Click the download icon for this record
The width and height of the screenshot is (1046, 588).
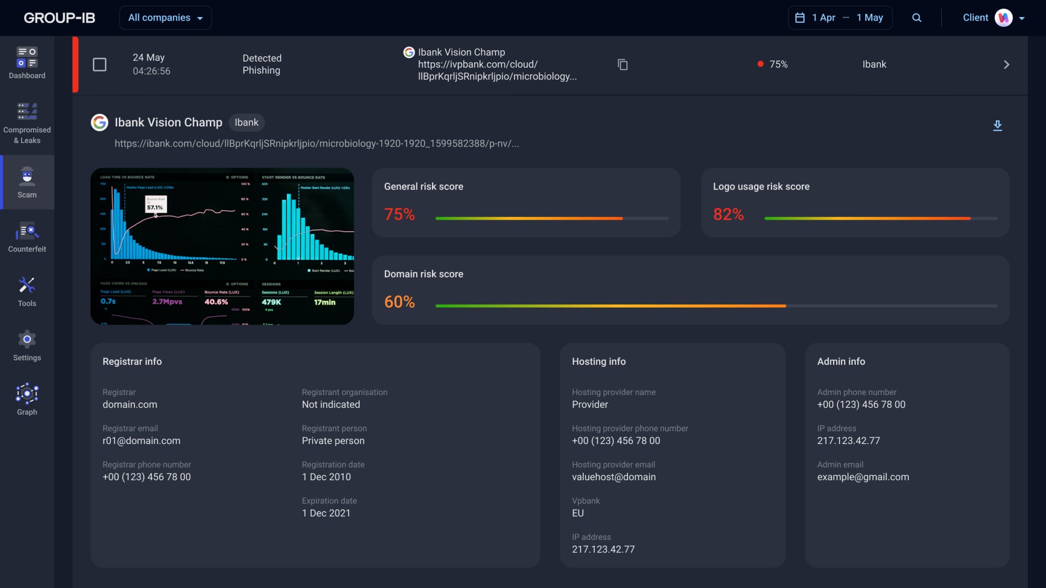tap(998, 125)
